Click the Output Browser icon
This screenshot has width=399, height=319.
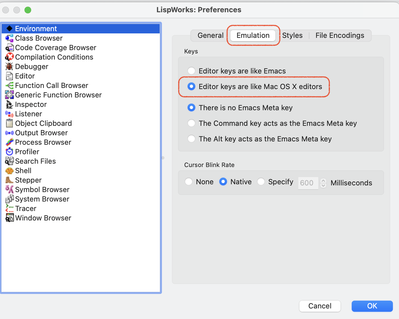click(9, 133)
